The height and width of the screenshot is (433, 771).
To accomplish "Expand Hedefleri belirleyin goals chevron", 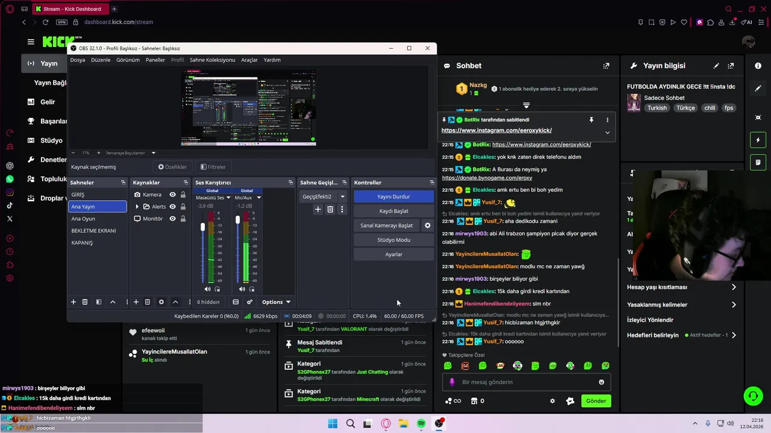I will point(734,335).
